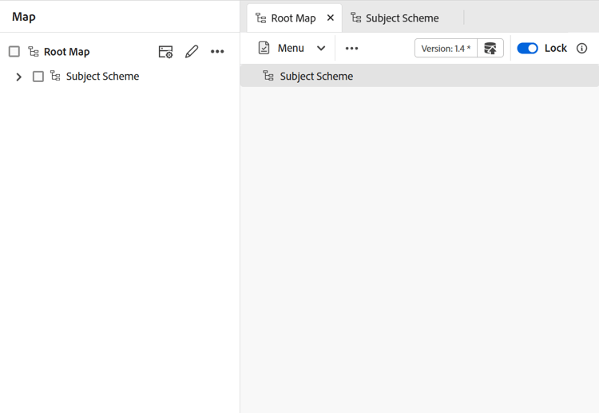This screenshot has height=413, width=599.
Task: Select the Root Map tab
Action: click(286, 18)
